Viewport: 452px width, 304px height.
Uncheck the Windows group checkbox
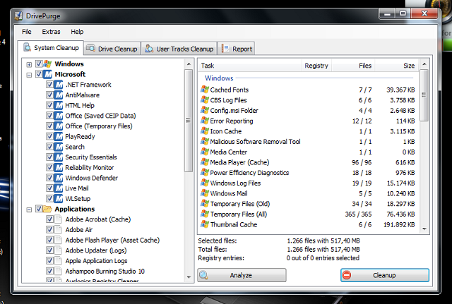[x=39, y=63]
